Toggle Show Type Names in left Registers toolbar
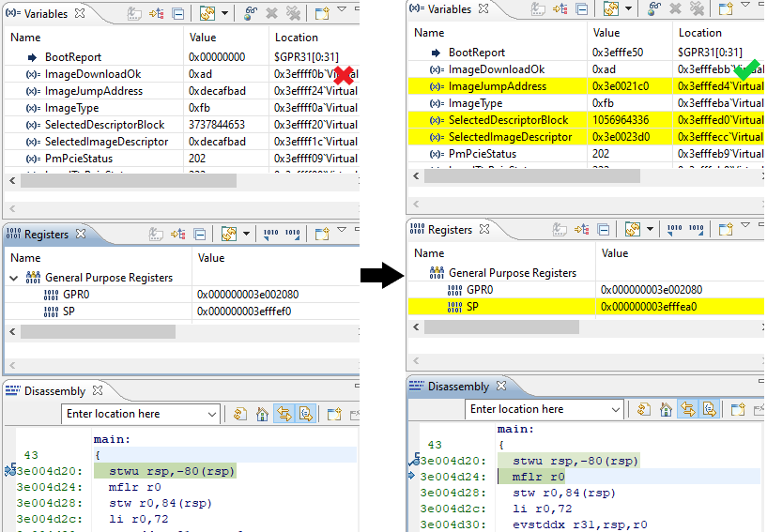 pyautogui.click(x=156, y=235)
